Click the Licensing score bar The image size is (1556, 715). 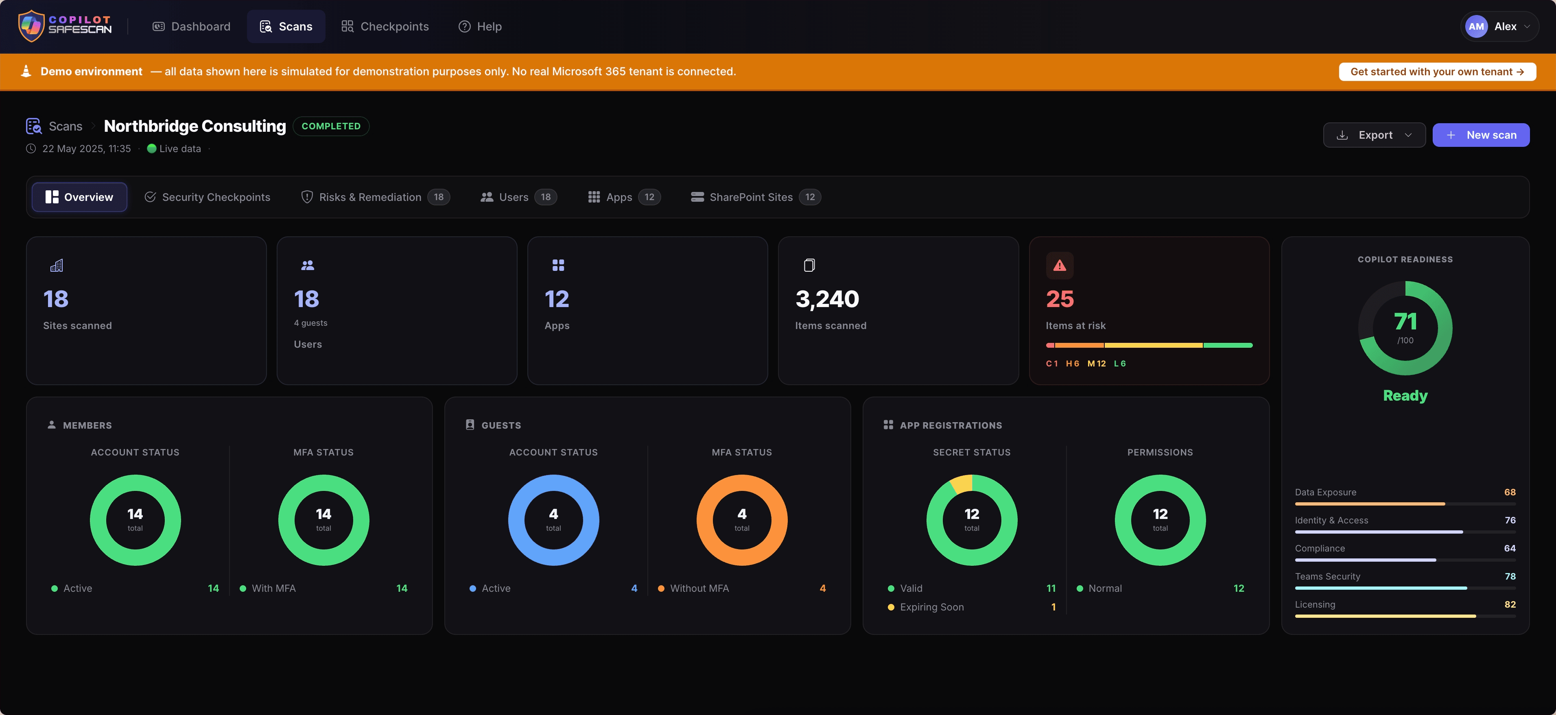1405,616
